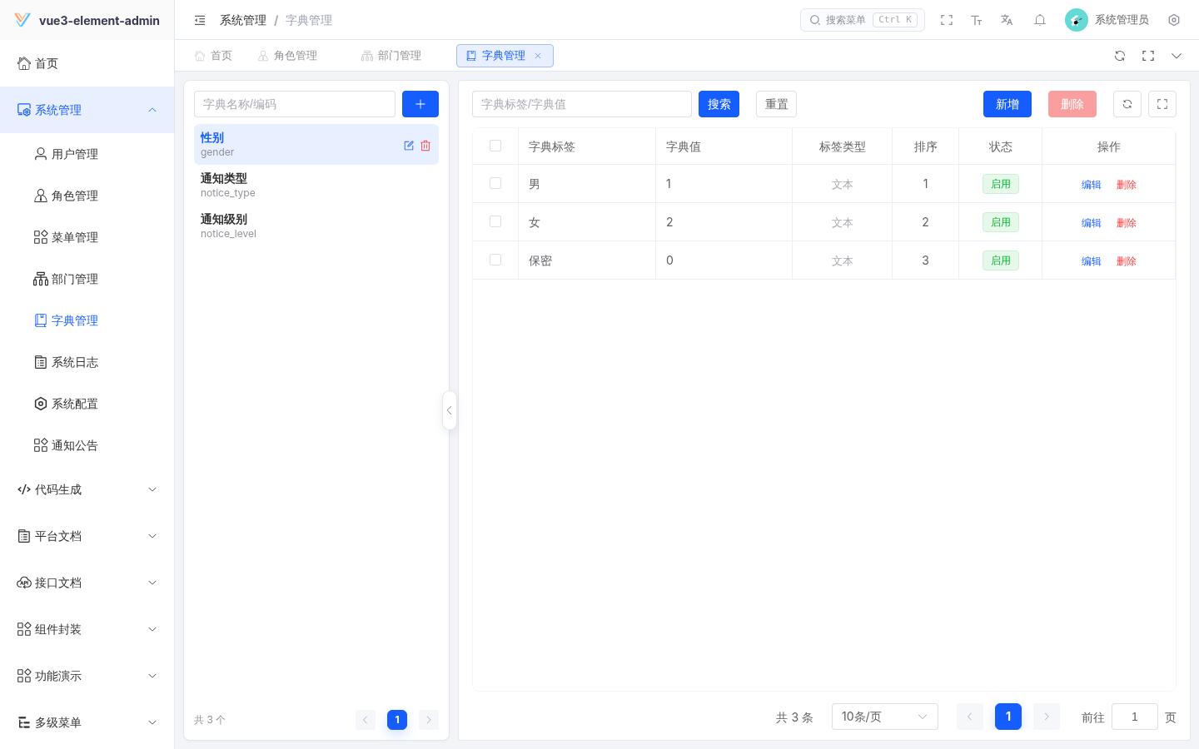Check the row for 男

pos(495,183)
